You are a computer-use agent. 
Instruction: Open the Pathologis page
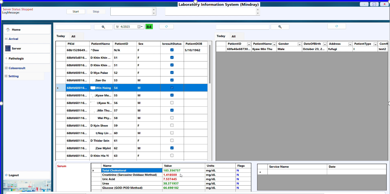(x=27, y=58)
